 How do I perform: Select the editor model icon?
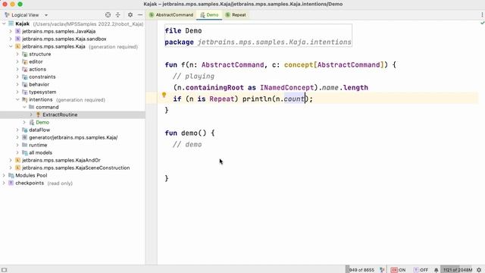pyautogui.click(x=25, y=61)
